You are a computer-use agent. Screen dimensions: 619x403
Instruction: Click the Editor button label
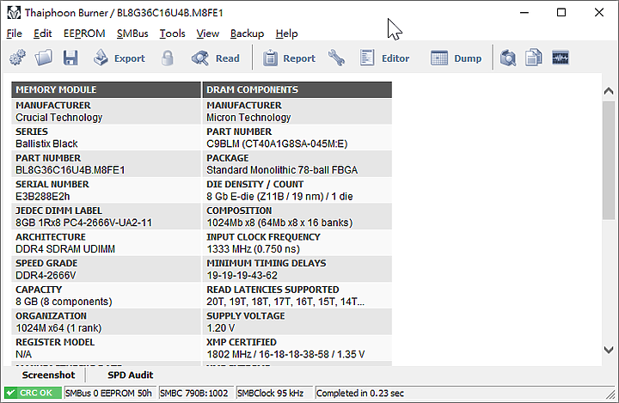pyautogui.click(x=395, y=58)
